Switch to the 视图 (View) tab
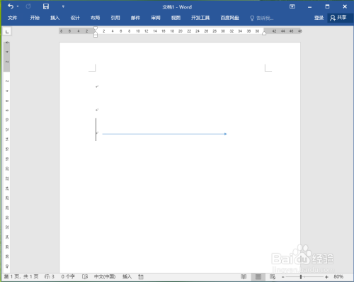The width and height of the screenshot is (354, 282). pyautogui.click(x=176, y=18)
